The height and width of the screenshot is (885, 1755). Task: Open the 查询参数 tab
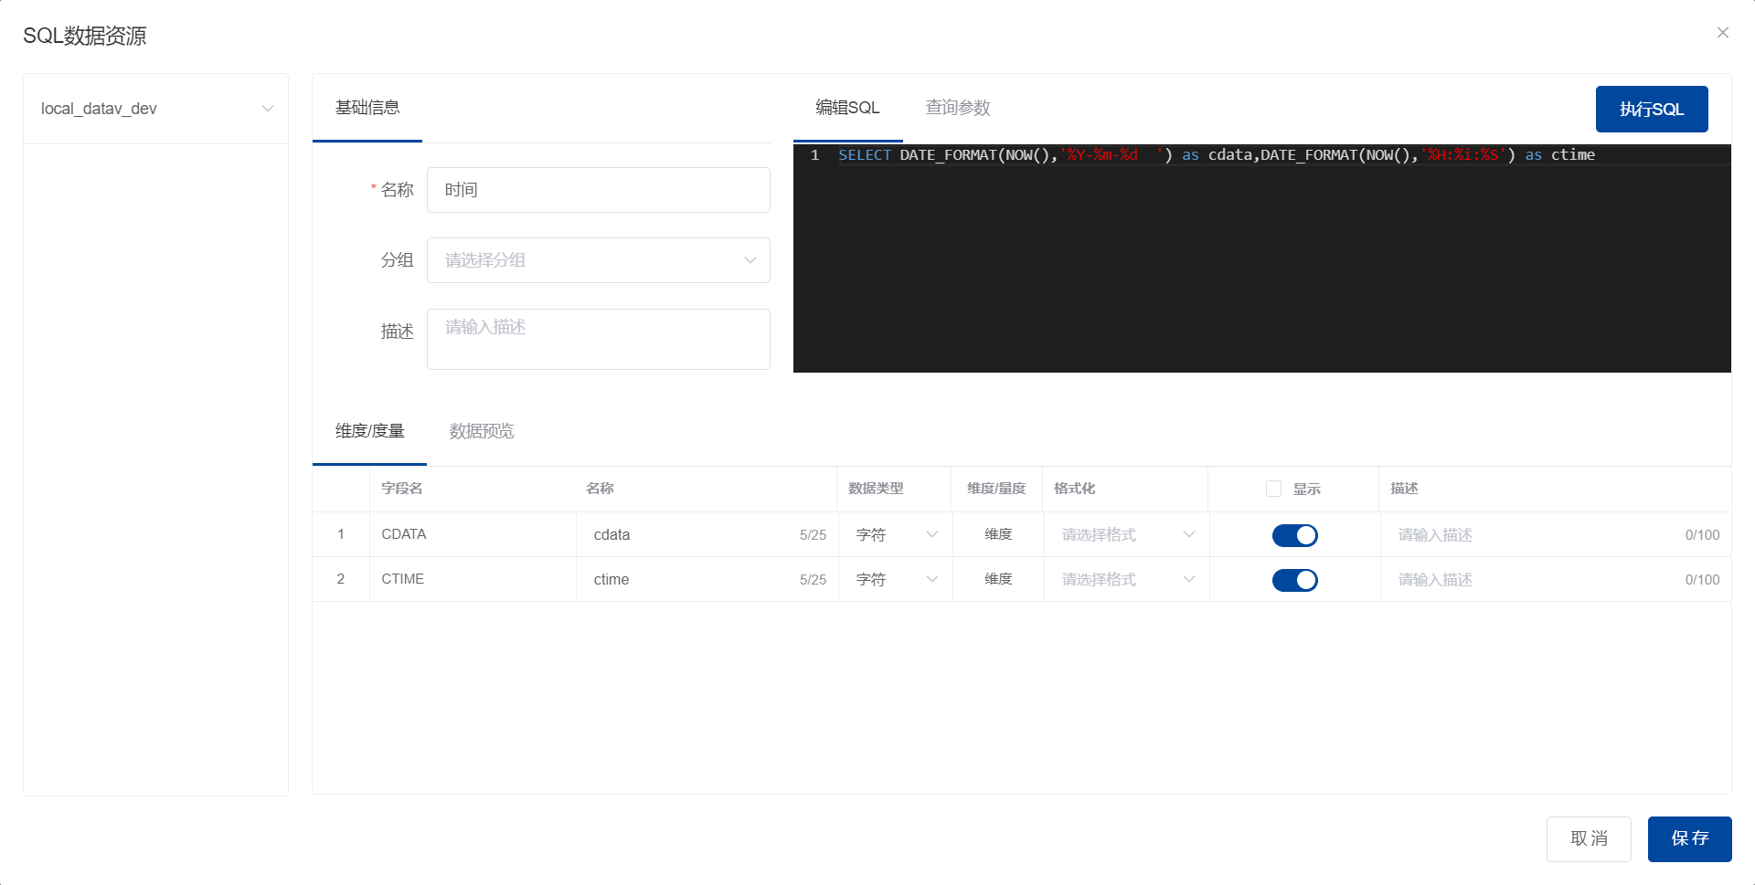click(958, 108)
